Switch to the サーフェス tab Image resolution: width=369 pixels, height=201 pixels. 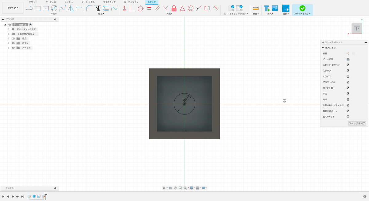coord(51,2)
